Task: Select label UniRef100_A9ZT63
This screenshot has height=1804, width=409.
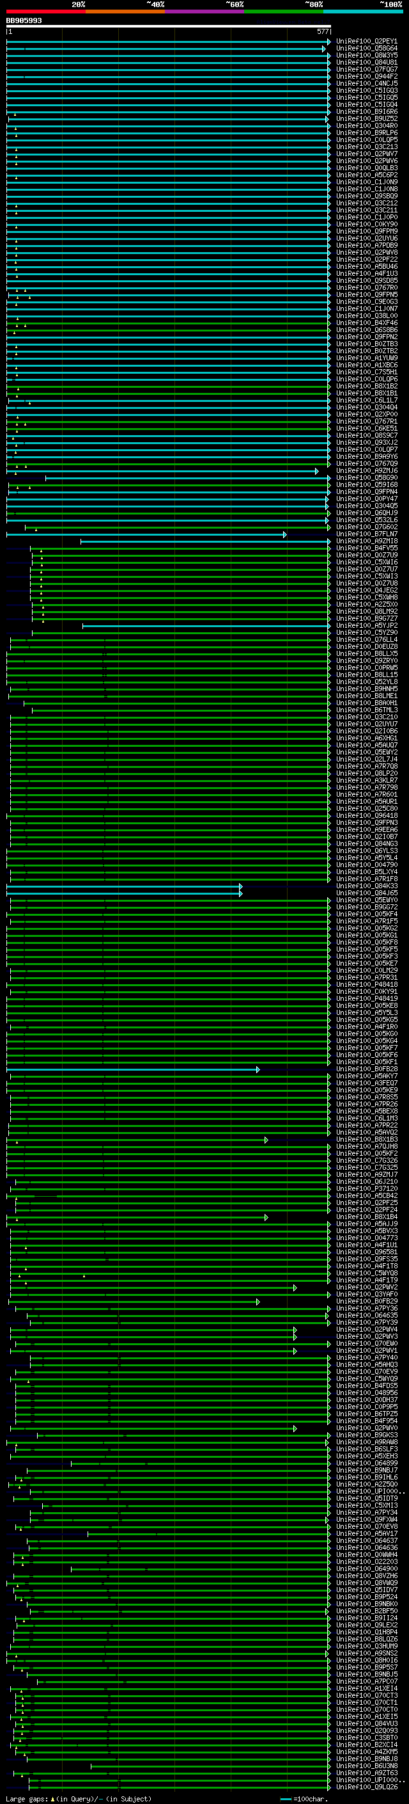Action: tap(367, 1773)
